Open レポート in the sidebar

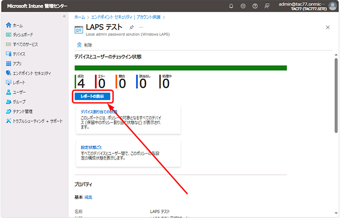[x=16, y=83]
